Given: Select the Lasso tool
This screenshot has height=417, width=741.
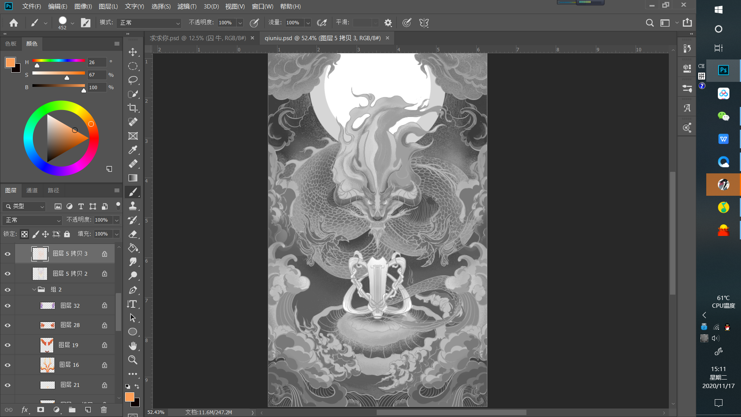Looking at the screenshot, I should [133, 80].
